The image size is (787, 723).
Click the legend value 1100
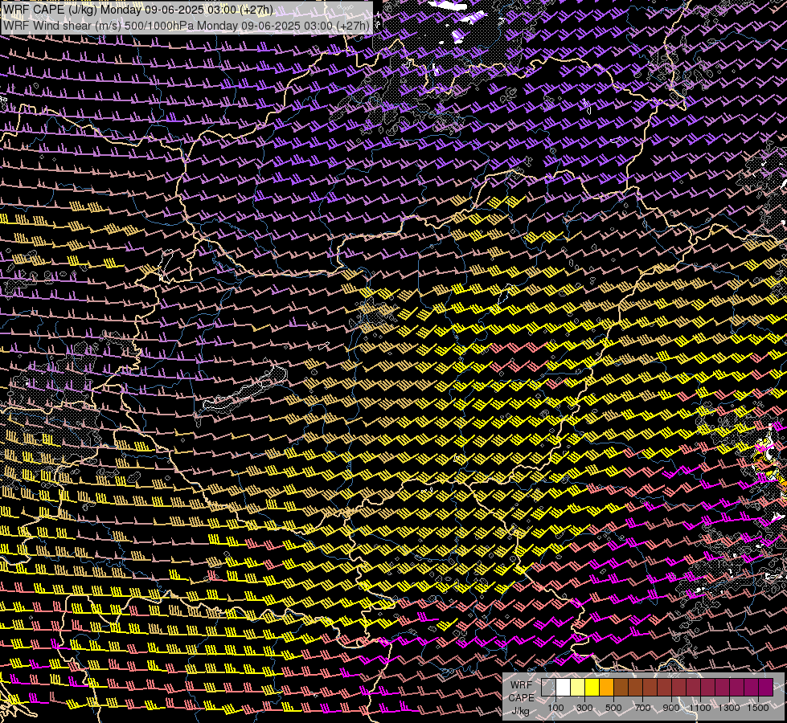coord(699,708)
